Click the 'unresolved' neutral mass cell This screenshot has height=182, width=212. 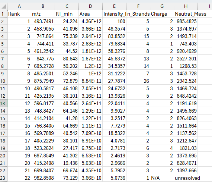coord(186,178)
